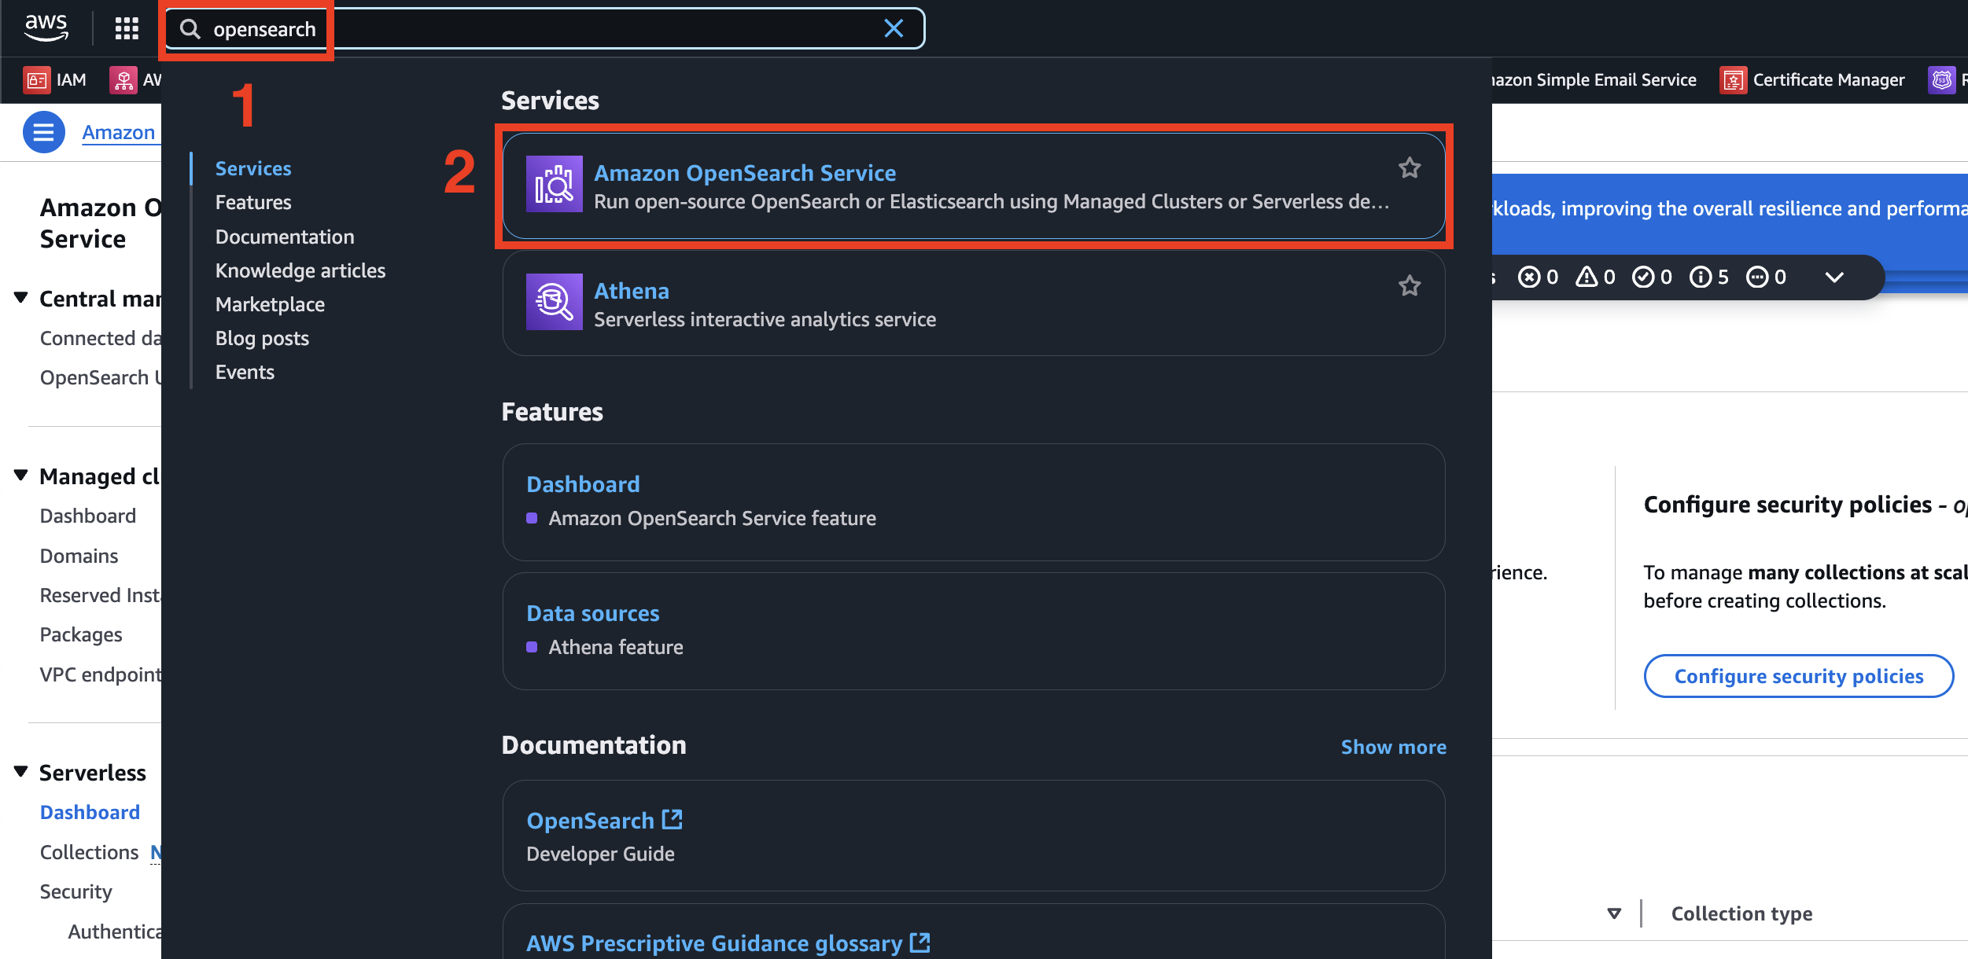Click the success checkmark count icon
This screenshot has width=1968, height=959.
click(x=1642, y=277)
